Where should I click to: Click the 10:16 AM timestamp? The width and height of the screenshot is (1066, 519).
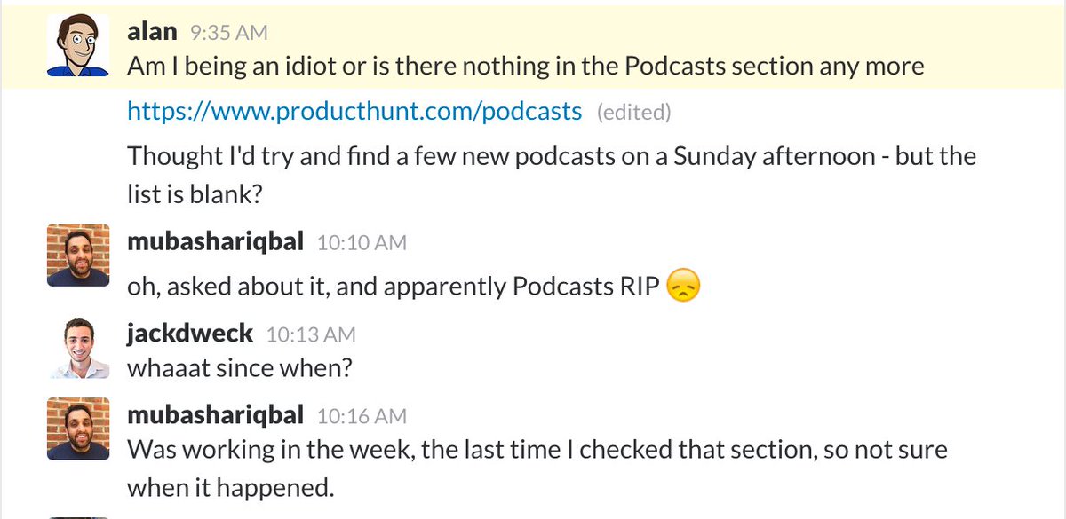click(x=362, y=416)
